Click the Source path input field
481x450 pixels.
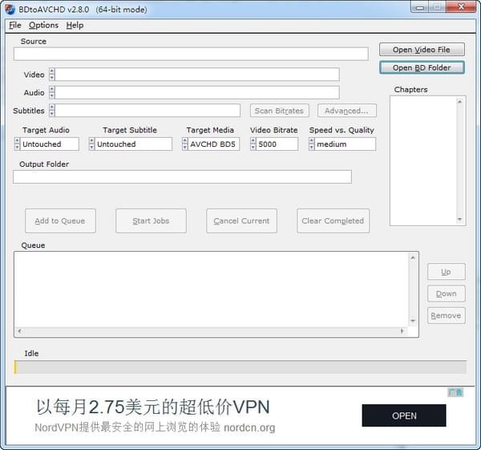coord(191,54)
